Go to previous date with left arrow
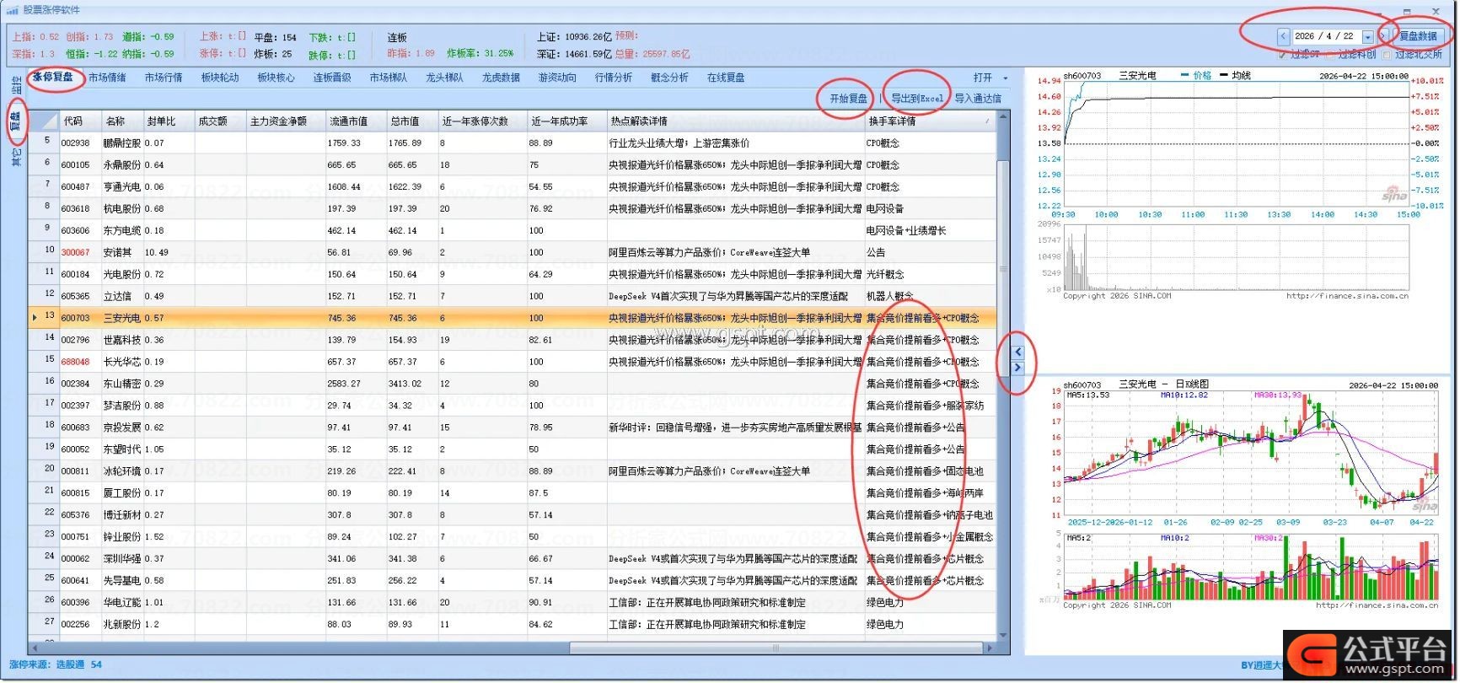 point(1283,36)
